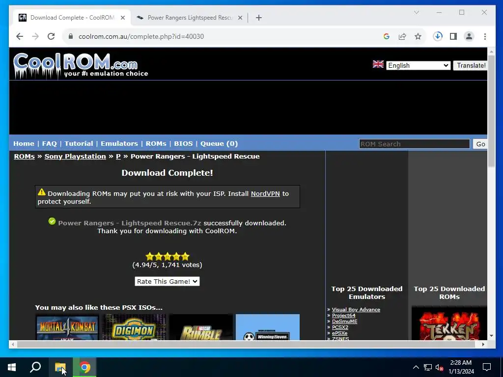The width and height of the screenshot is (503, 377).
Task: Click scroll right arrow at bottom
Action: [483, 344]
